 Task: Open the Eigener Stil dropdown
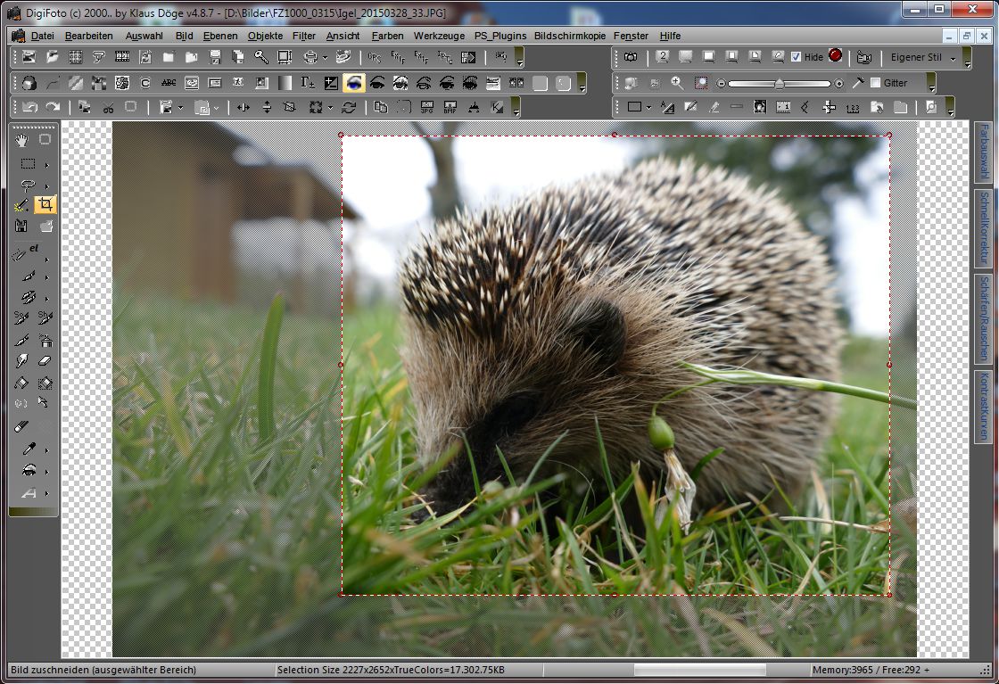(x=954, y=58)
